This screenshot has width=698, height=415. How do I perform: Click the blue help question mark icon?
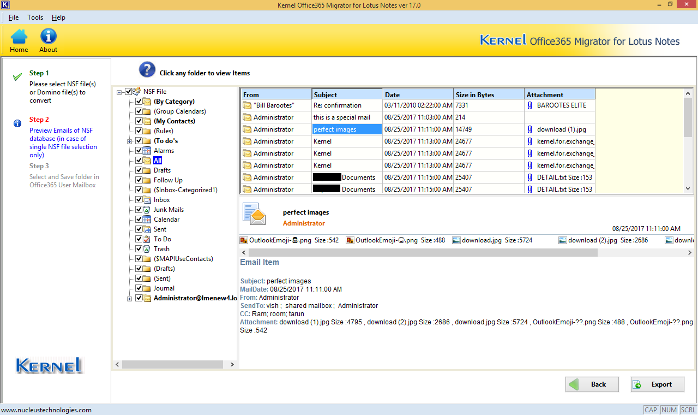coord(147,70)
